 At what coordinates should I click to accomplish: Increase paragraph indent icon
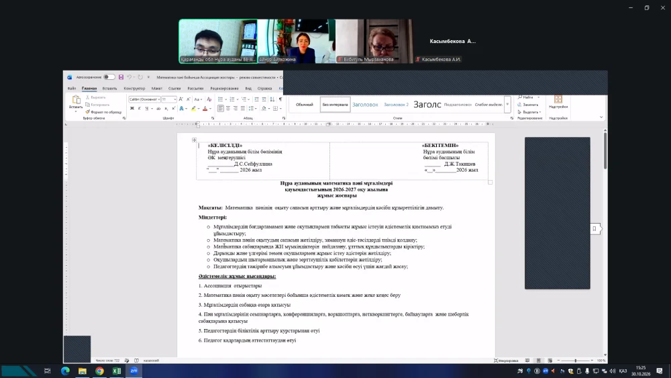tap(264, 99)
